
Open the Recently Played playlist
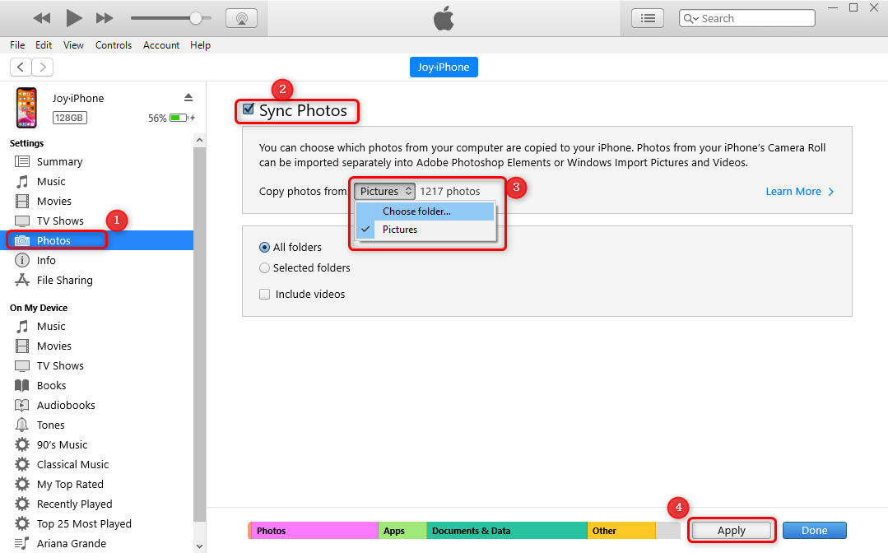coord(96,504)
